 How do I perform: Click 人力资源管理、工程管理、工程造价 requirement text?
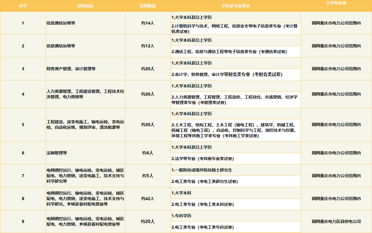[235, 100]
